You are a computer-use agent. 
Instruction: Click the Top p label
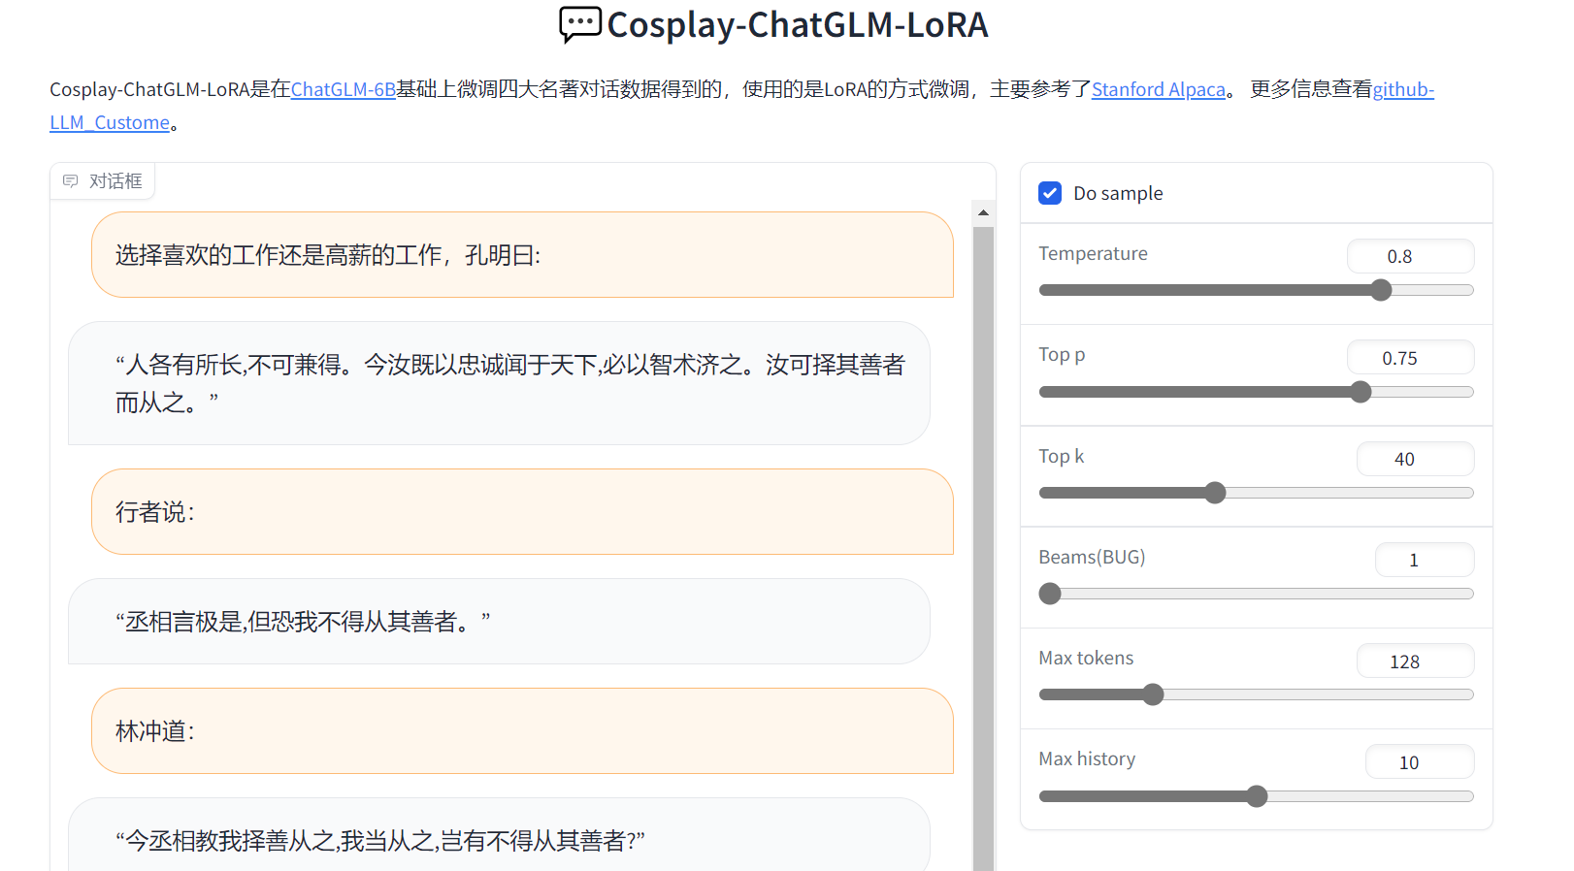tap(1062, 354)
